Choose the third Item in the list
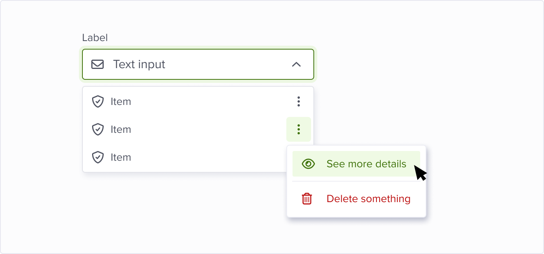The height and width of the screenshot is (254, 544). 121,157
